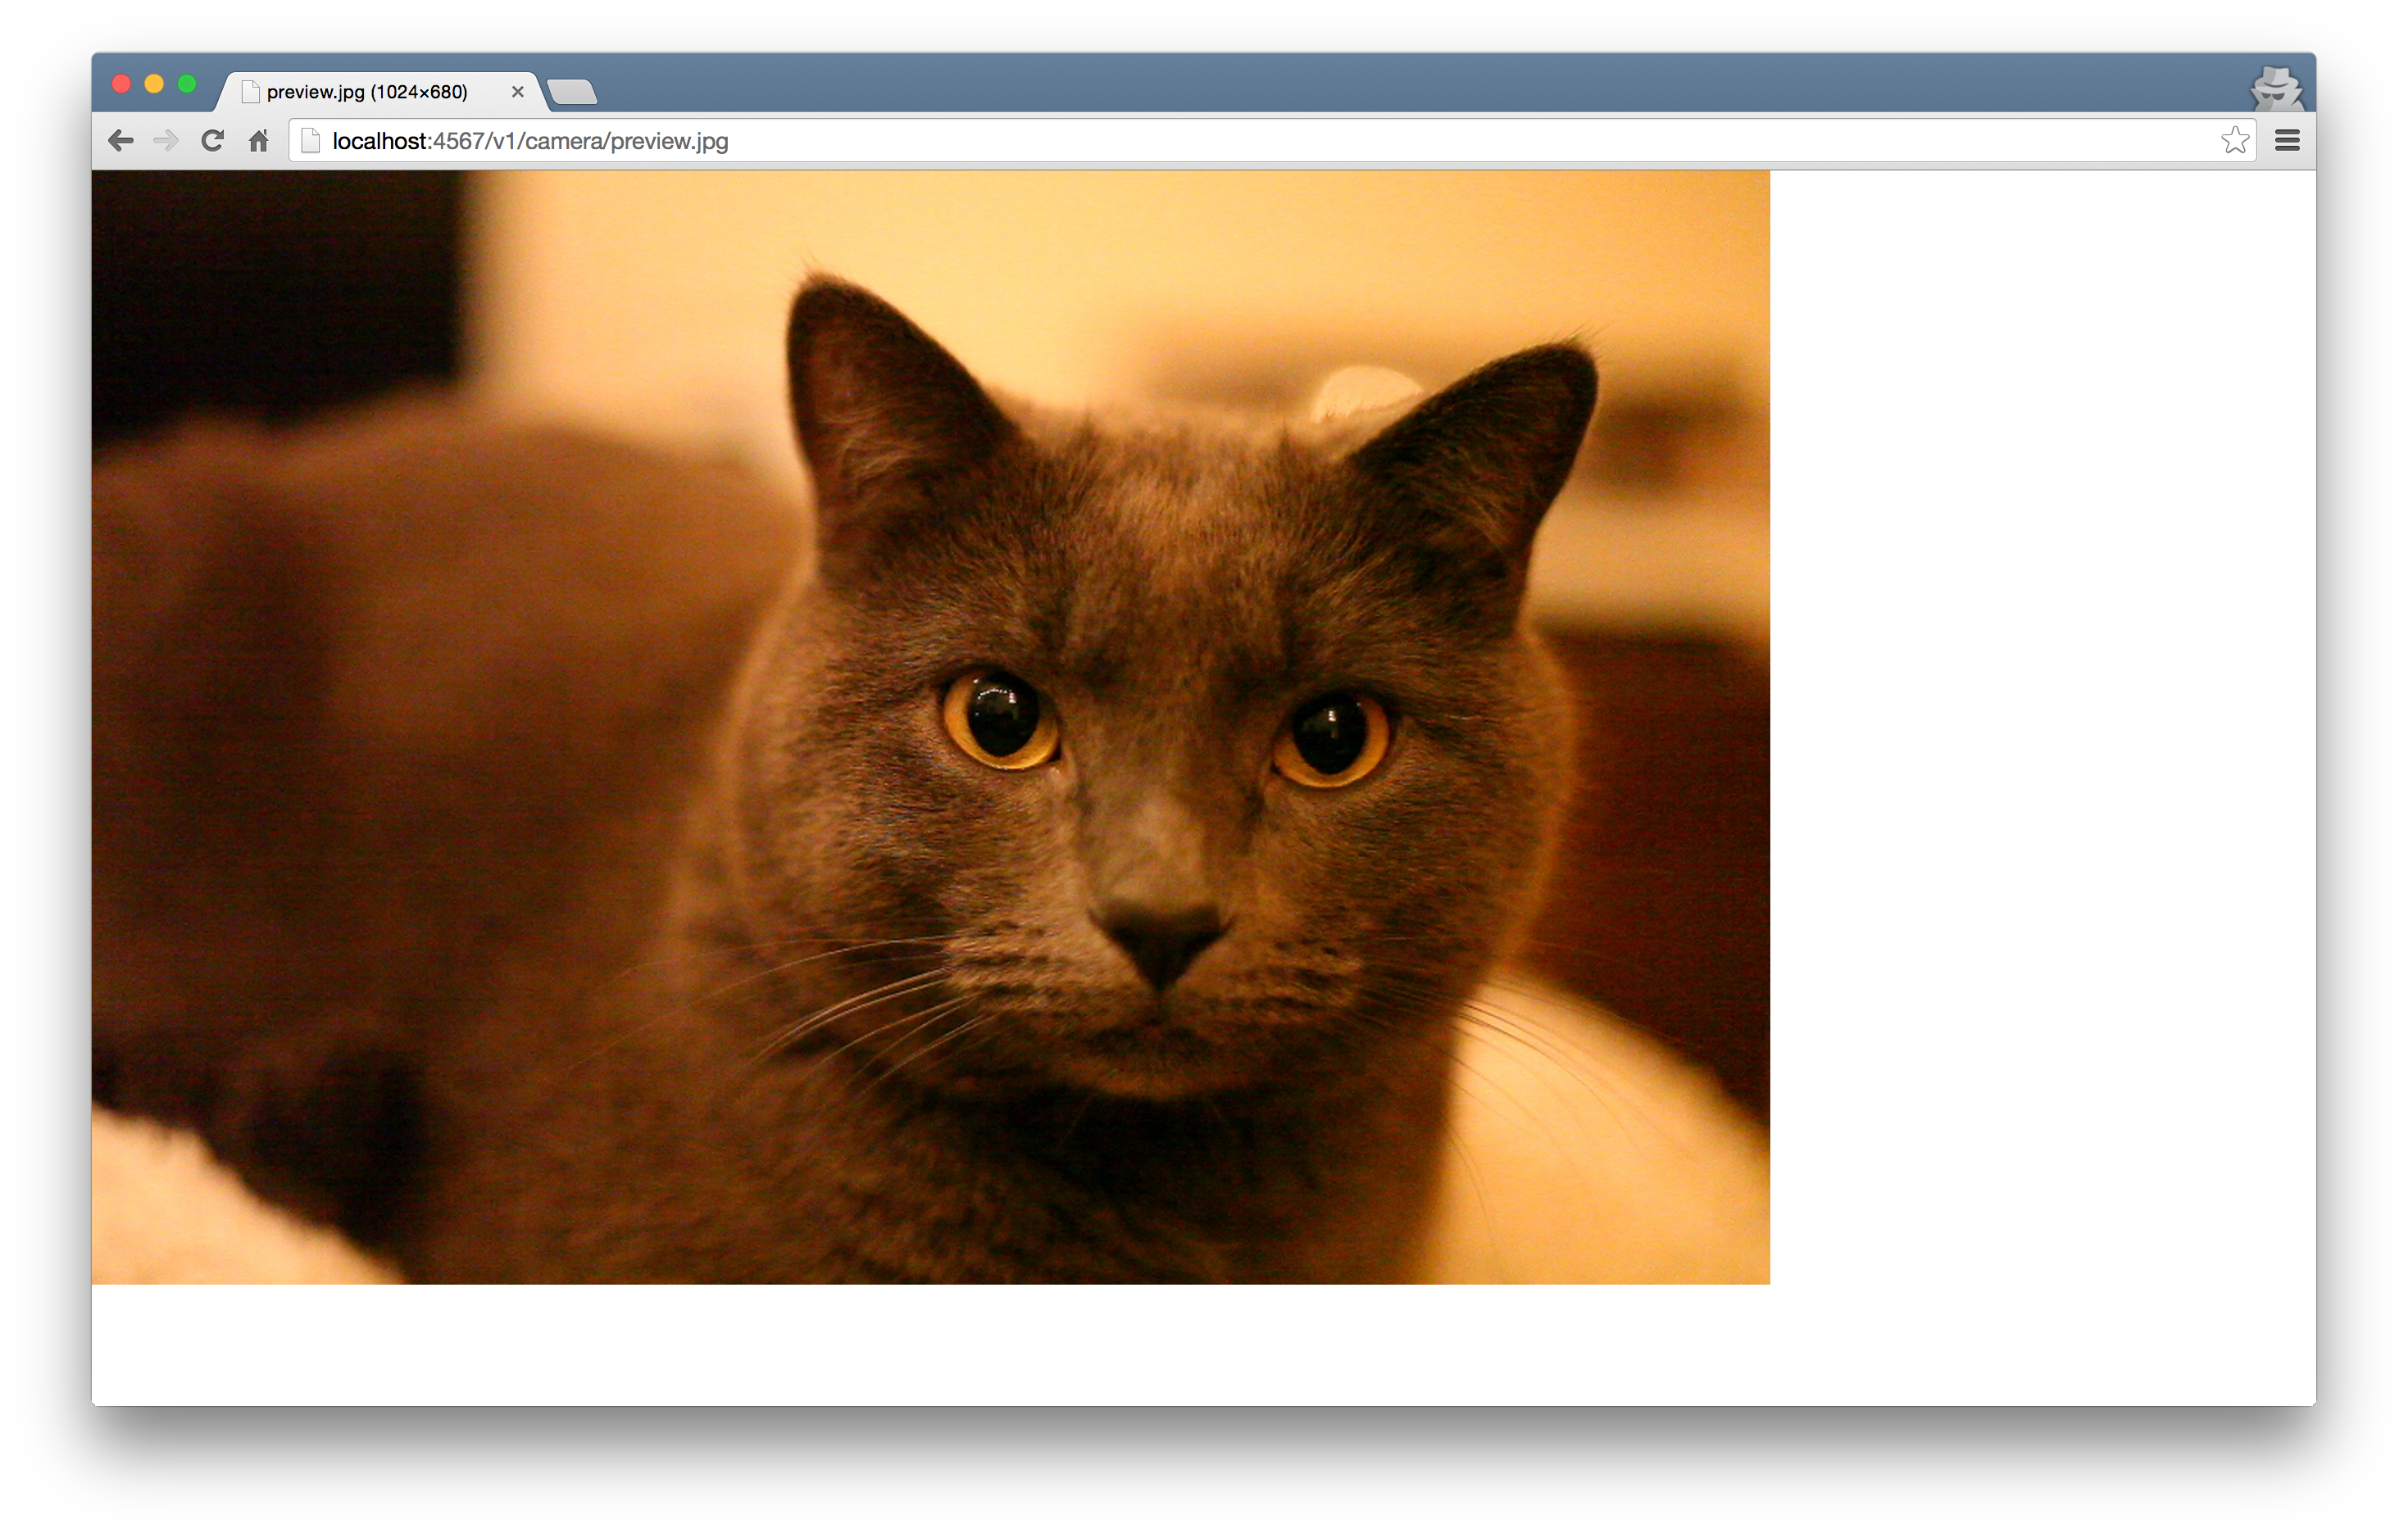Close the preview.jpg tab

pos(518,92)
